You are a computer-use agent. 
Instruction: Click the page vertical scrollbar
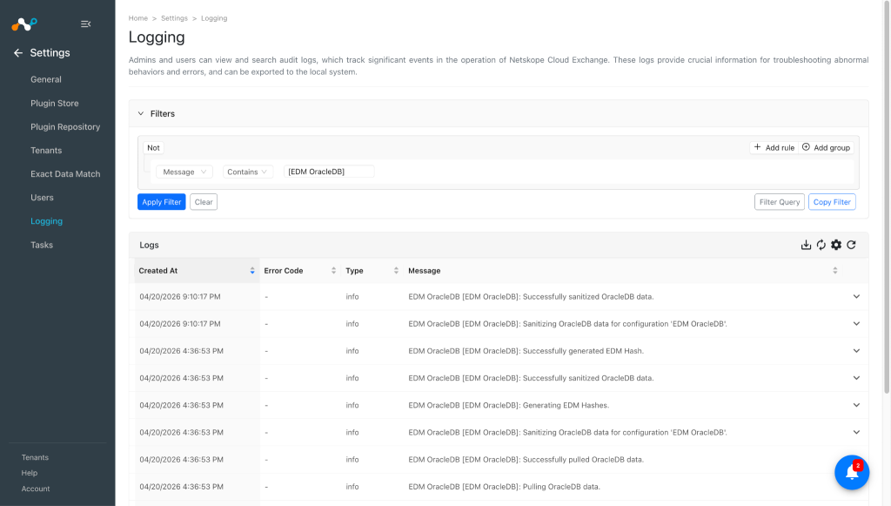pos(887,196)
